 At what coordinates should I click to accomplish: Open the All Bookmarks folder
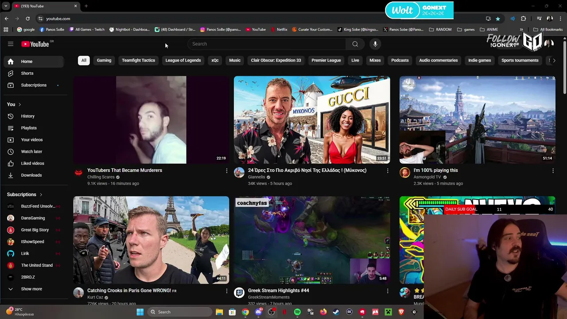pyautogui.click(x=548, y=30)
